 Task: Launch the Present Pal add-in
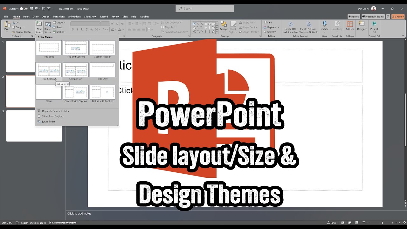click(374, 27)
